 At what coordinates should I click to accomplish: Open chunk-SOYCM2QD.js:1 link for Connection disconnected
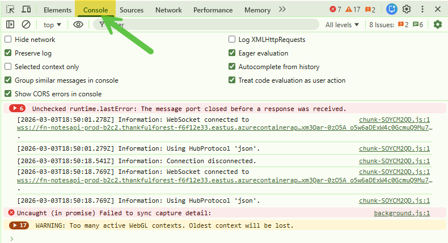(x=394, y=161)
